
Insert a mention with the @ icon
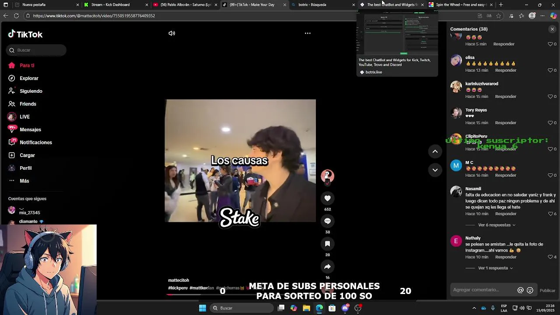(x=520, y=290)
